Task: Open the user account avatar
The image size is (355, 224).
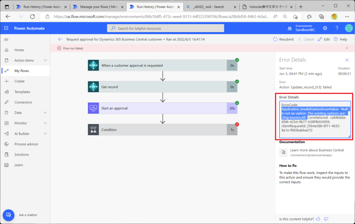Action: click(x=349, y=28)
